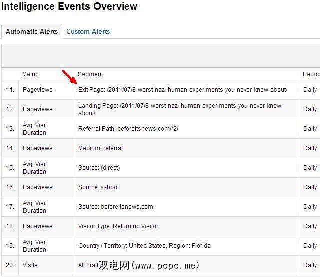Click Pageviews metric in row 11
The height and width of the screenshot is (277, 320).
pos(37,90)
